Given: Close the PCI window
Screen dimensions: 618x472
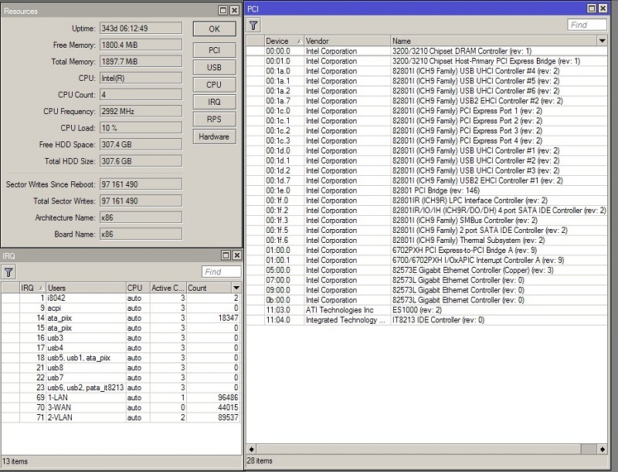Looking at the screenshot, I should tap(603, 8).
